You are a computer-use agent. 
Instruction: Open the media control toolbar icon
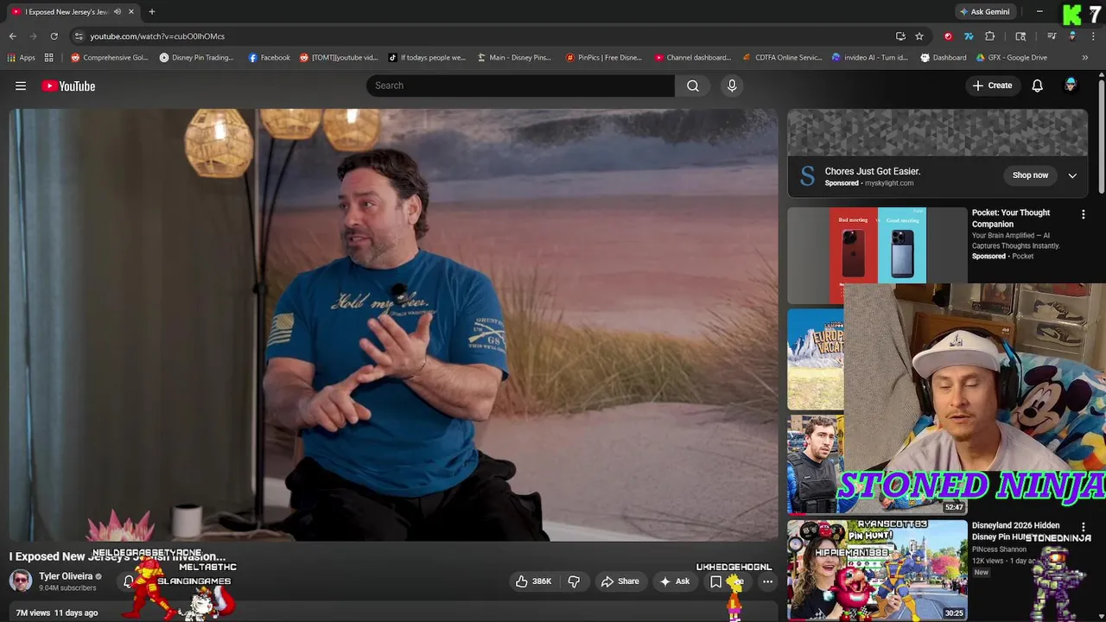click(x=1052, y=36)
